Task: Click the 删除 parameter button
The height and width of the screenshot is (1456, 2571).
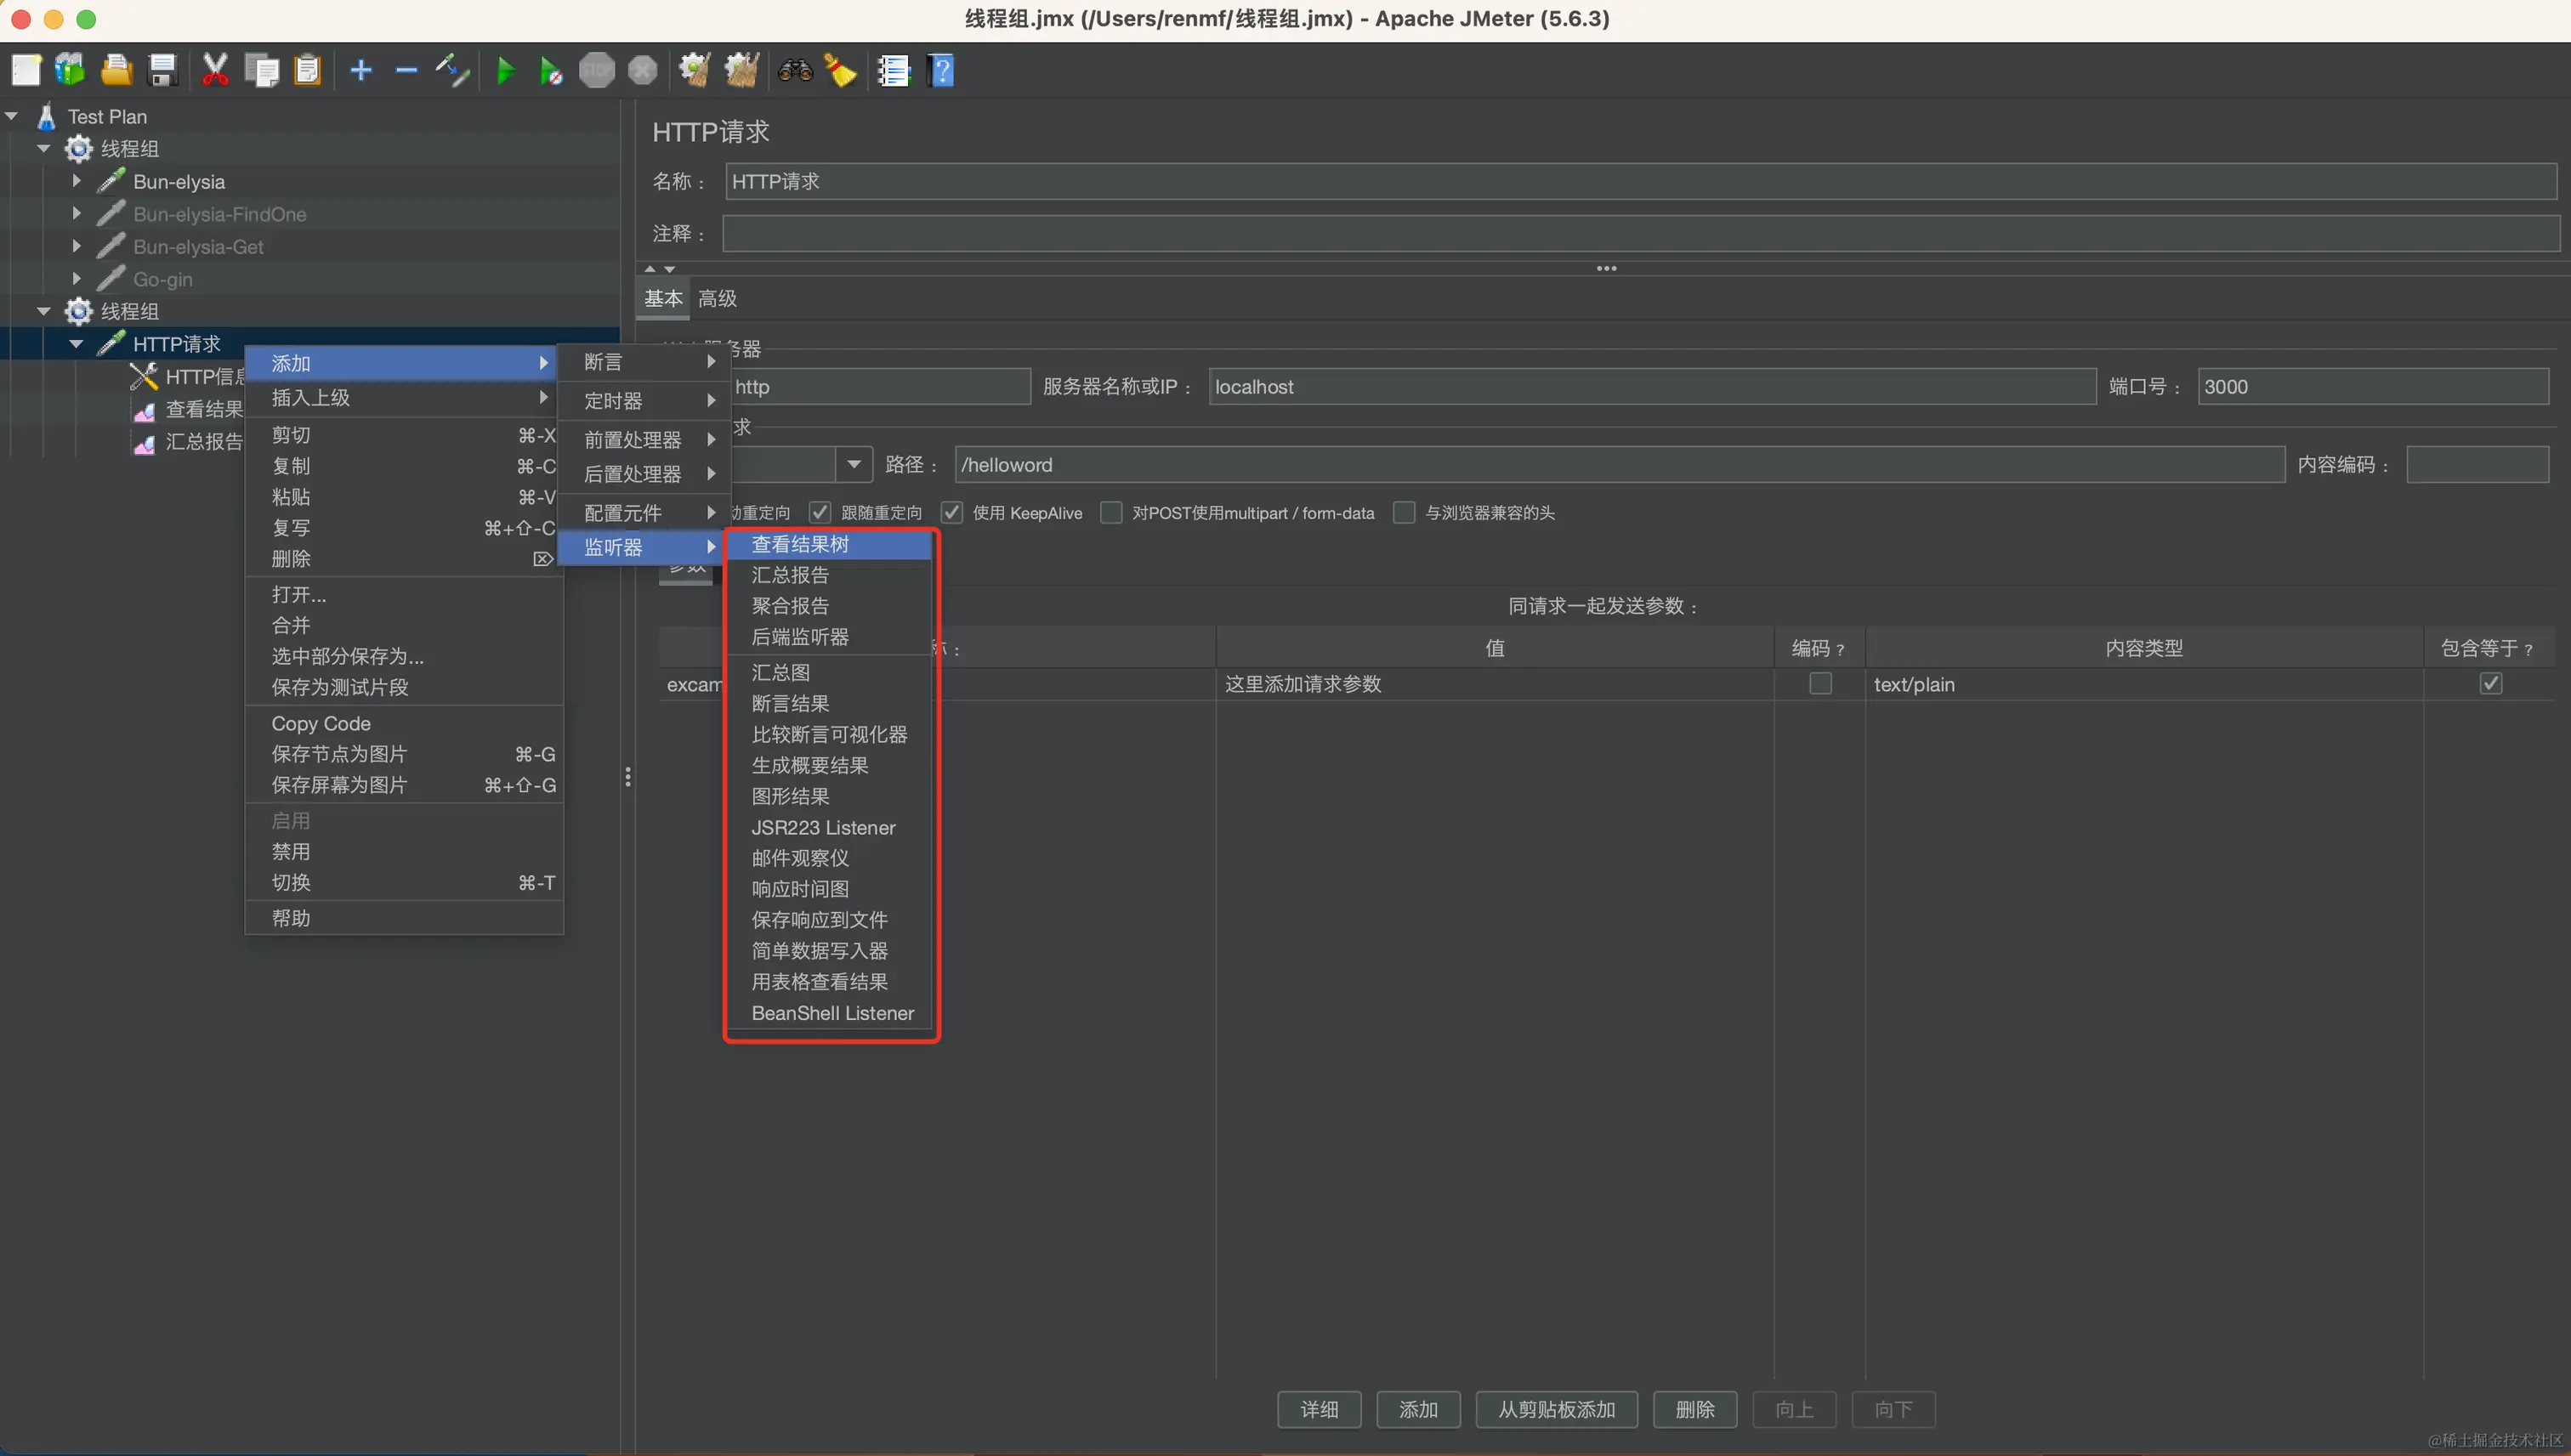Action: click(x=1695, y=1409)
